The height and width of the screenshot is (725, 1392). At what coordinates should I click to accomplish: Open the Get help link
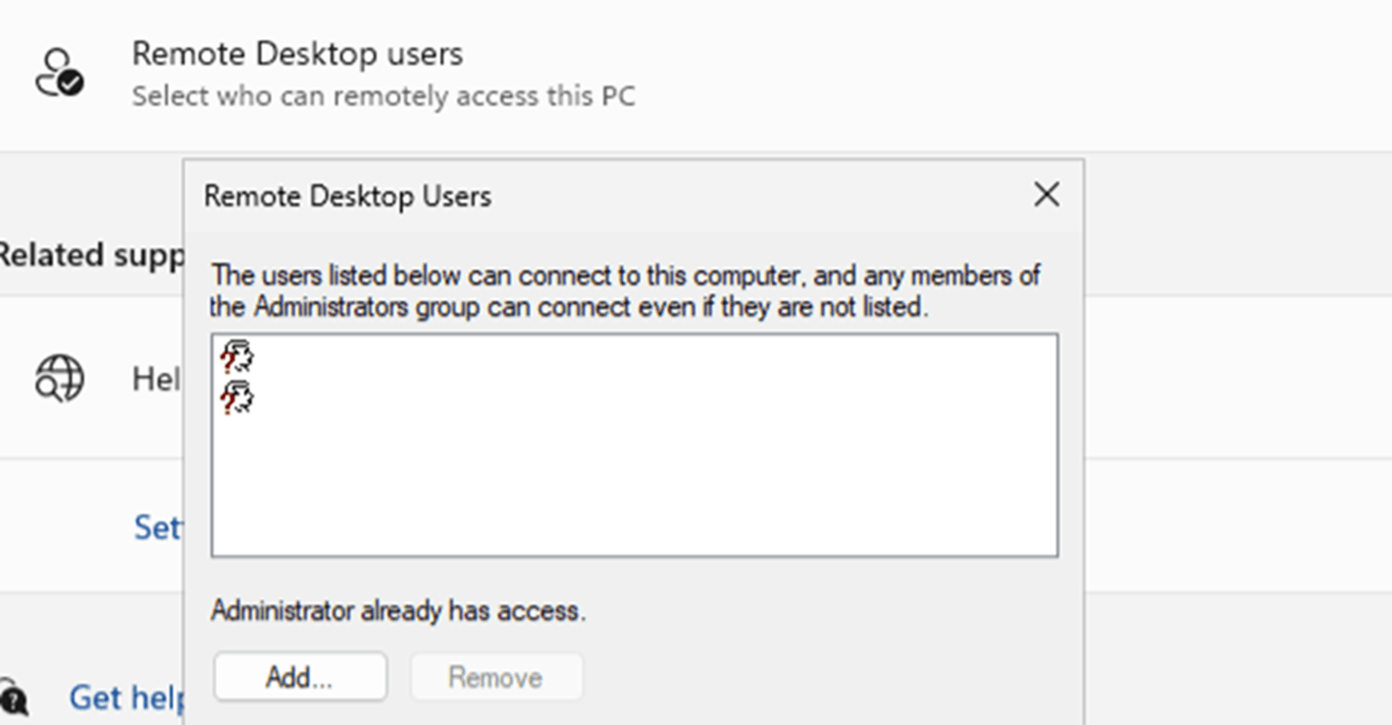(x=127, y=698)
